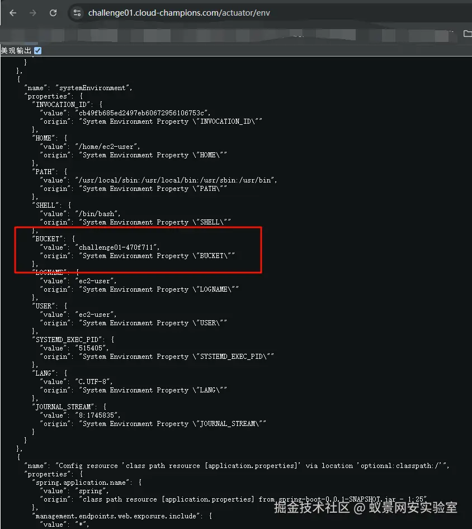Click the Config resource application.properties name line
Image resolution: width=472 pixels, height=529 pixels.
(237, 466)
